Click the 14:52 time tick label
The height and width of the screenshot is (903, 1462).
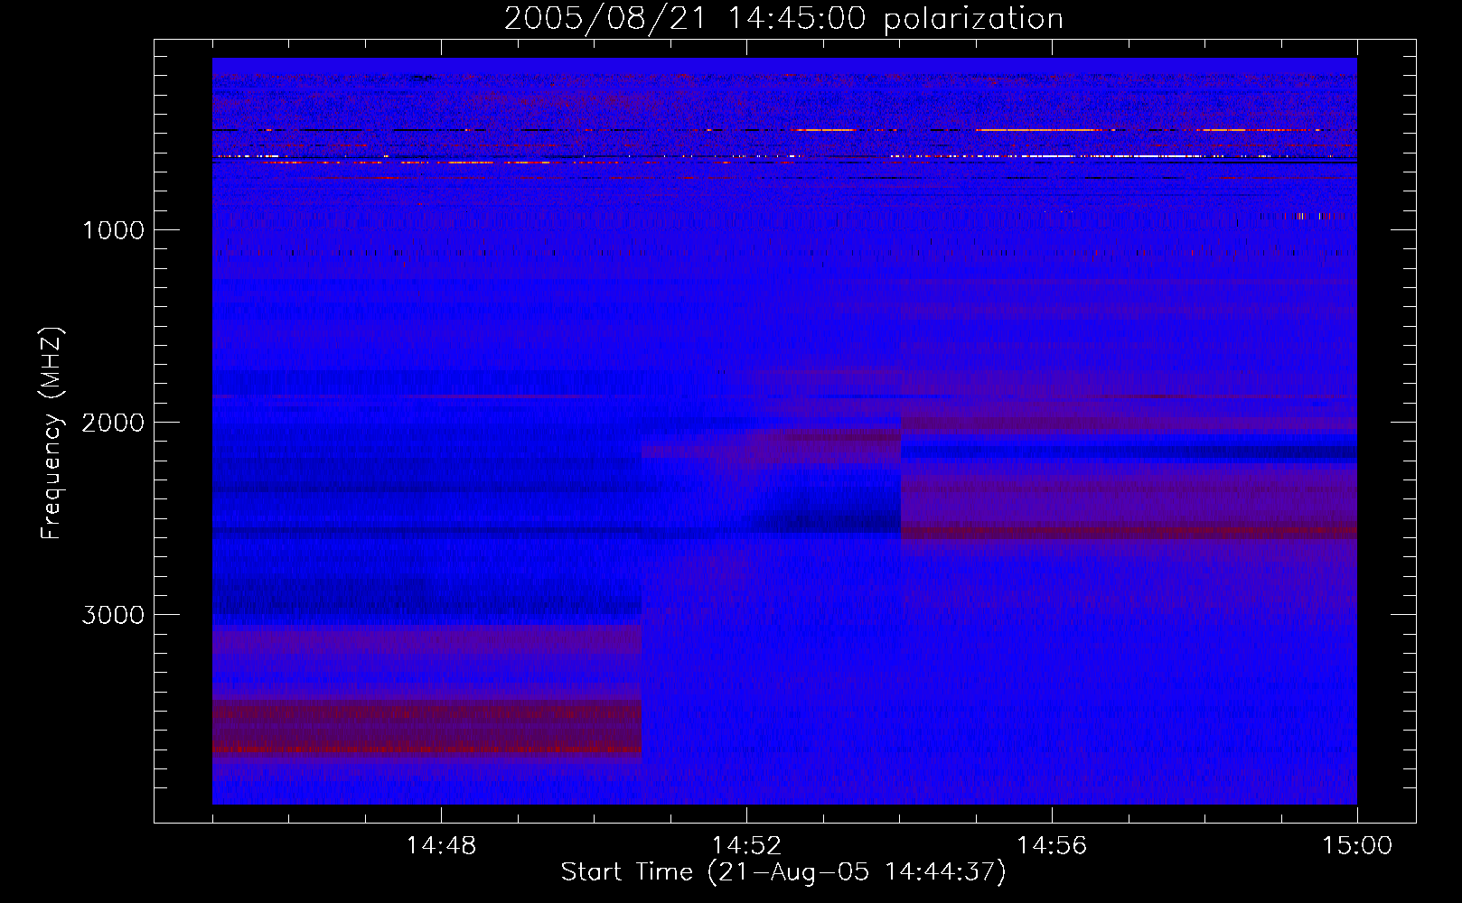pos(746,846)
